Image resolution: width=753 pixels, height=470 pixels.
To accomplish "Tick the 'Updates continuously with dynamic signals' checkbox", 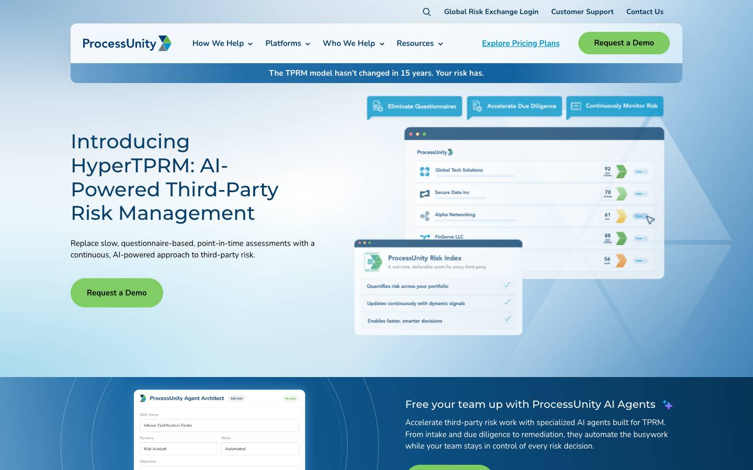I will (x=507, y=302).
